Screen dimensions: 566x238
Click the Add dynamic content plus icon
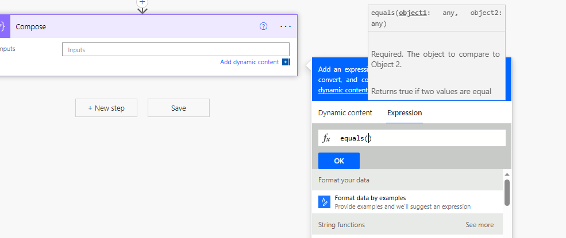coord(286,62)
